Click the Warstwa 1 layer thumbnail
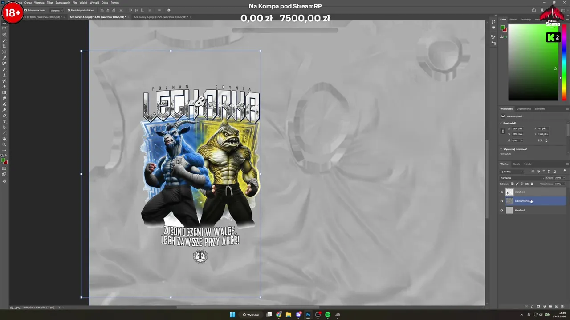The height and width of the screenshot is (320, 570). pos(509,192)
